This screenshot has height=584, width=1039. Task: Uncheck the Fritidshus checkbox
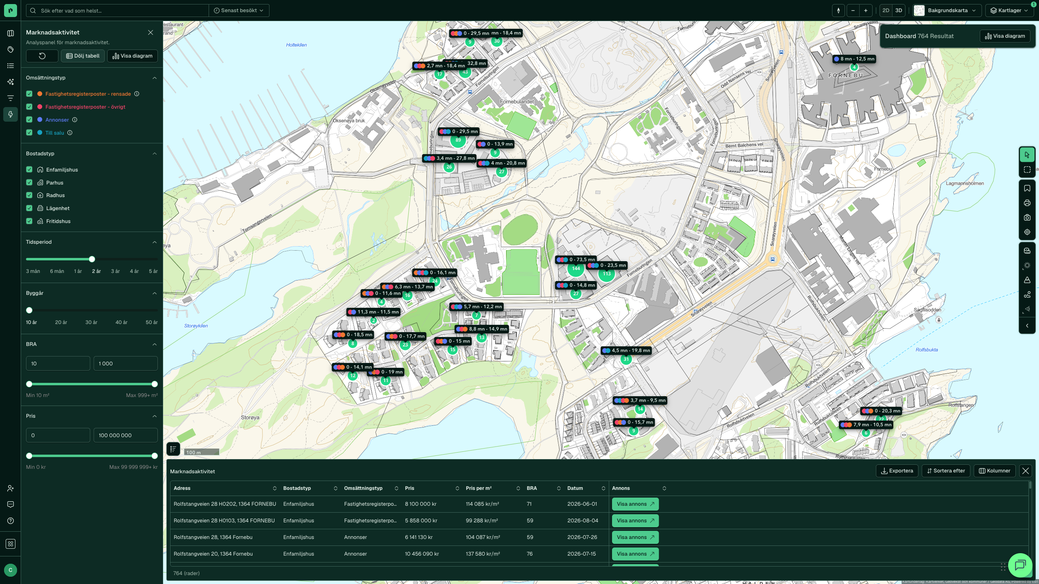(29, 221)
